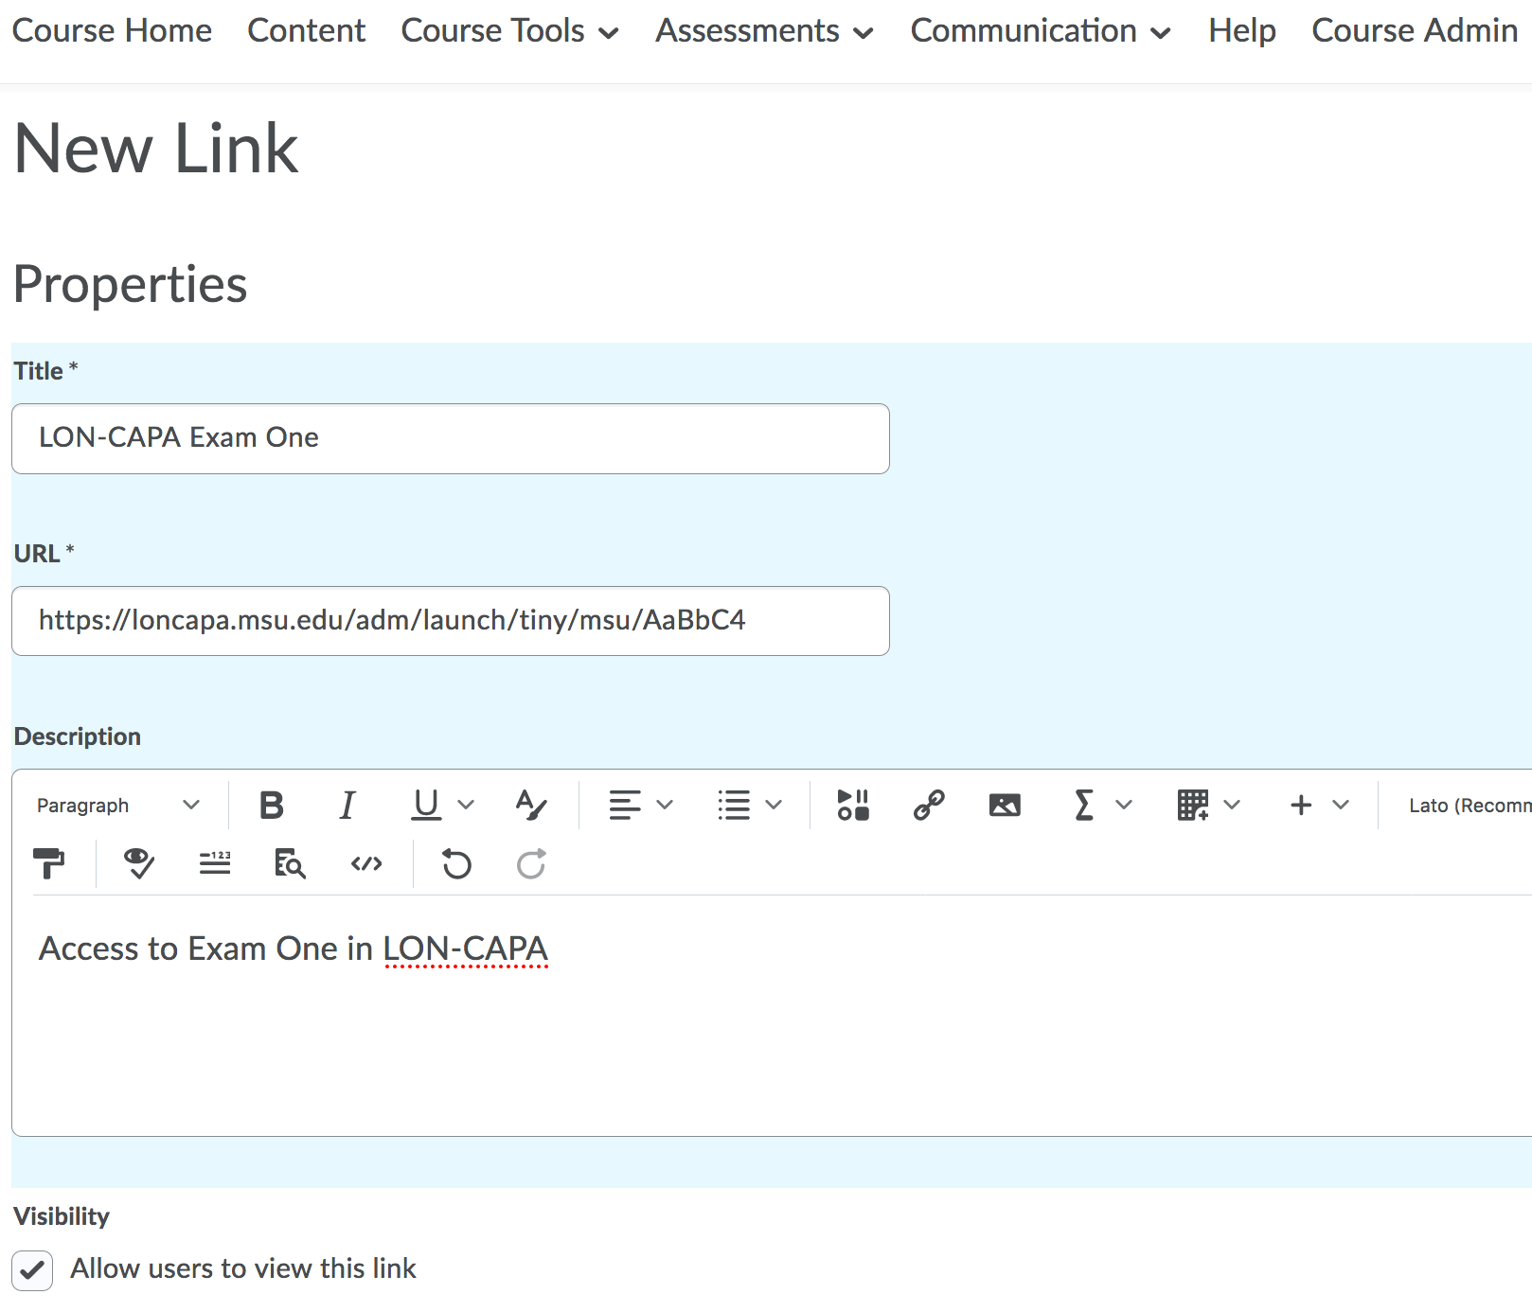Open the Course Tools menu
1532x1312 pixels.
(509, 31)
